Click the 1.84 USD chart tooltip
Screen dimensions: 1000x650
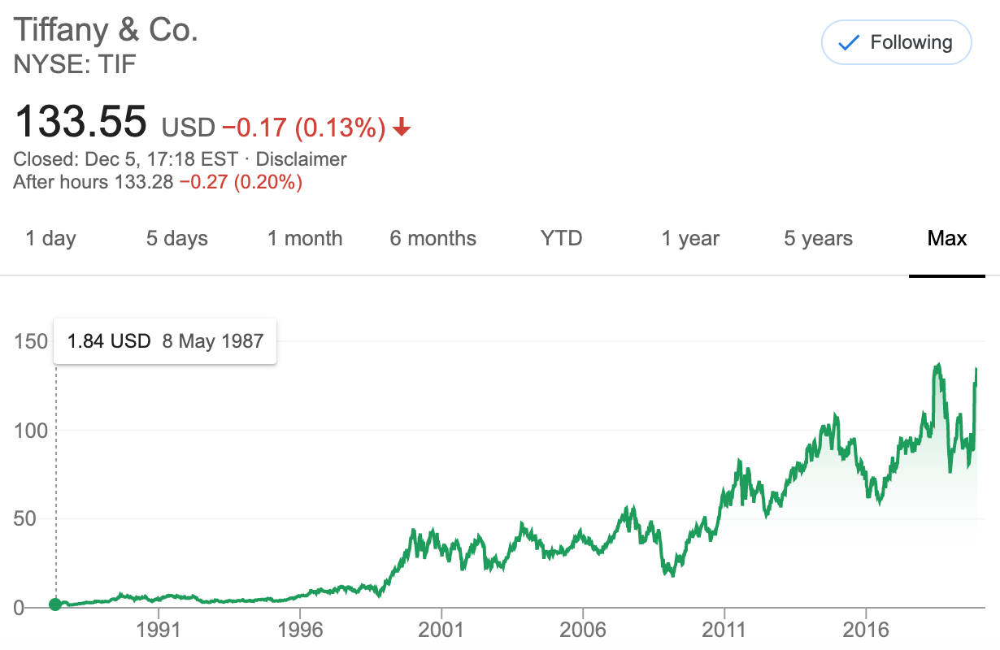(x=165, y=340)
